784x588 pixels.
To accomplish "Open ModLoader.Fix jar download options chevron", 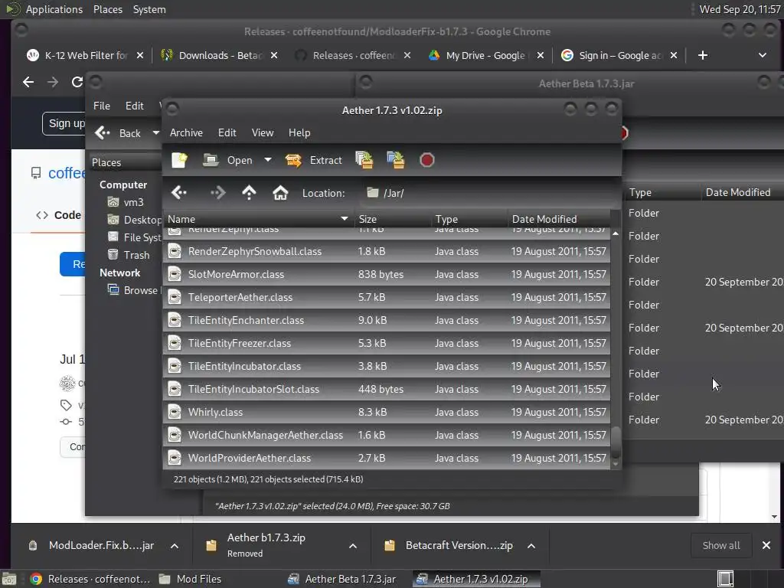I will [x=175, y=545].
